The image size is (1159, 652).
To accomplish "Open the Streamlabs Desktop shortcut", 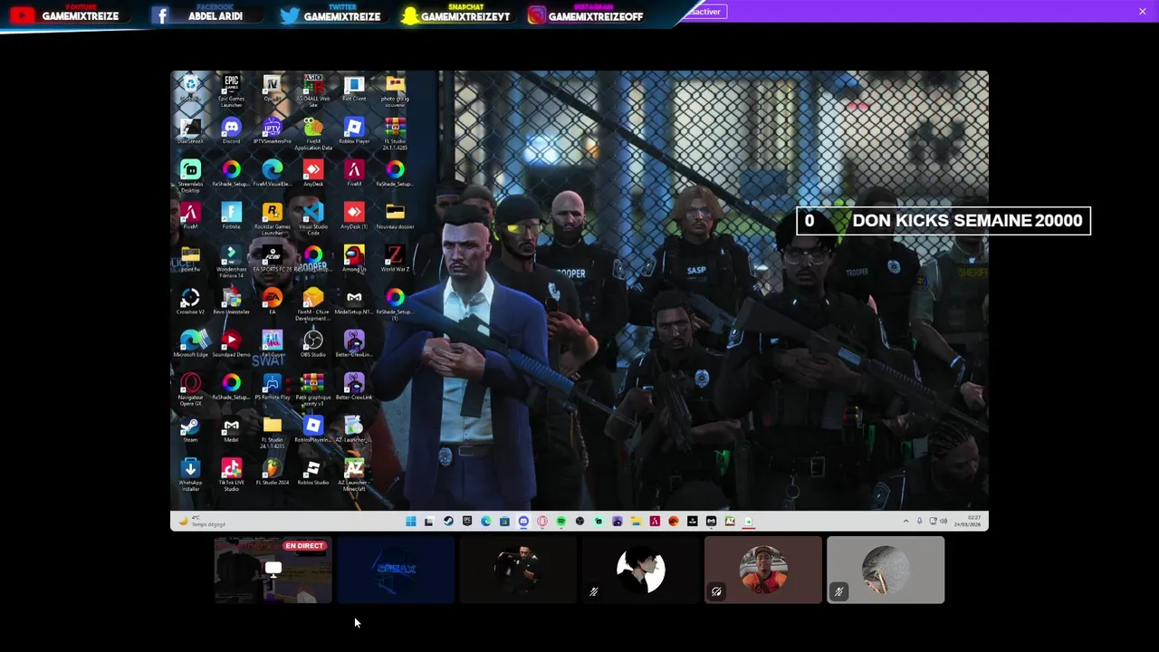I will (190, 176).
